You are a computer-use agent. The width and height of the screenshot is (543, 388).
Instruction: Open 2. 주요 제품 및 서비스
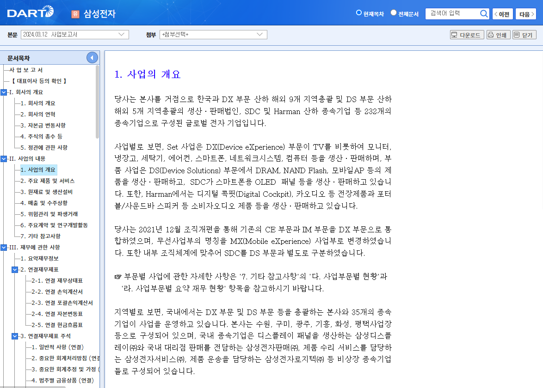pos(48,181)
